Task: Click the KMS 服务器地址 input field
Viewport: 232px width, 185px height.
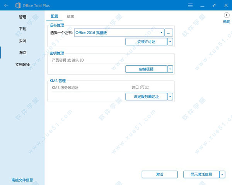Action: [x=89, y=88]
